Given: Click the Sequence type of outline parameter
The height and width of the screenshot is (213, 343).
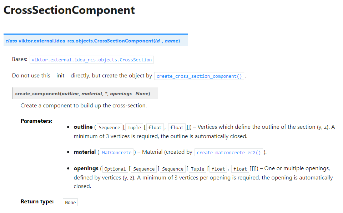Looking at the screenshot, I should coord(109,127).
